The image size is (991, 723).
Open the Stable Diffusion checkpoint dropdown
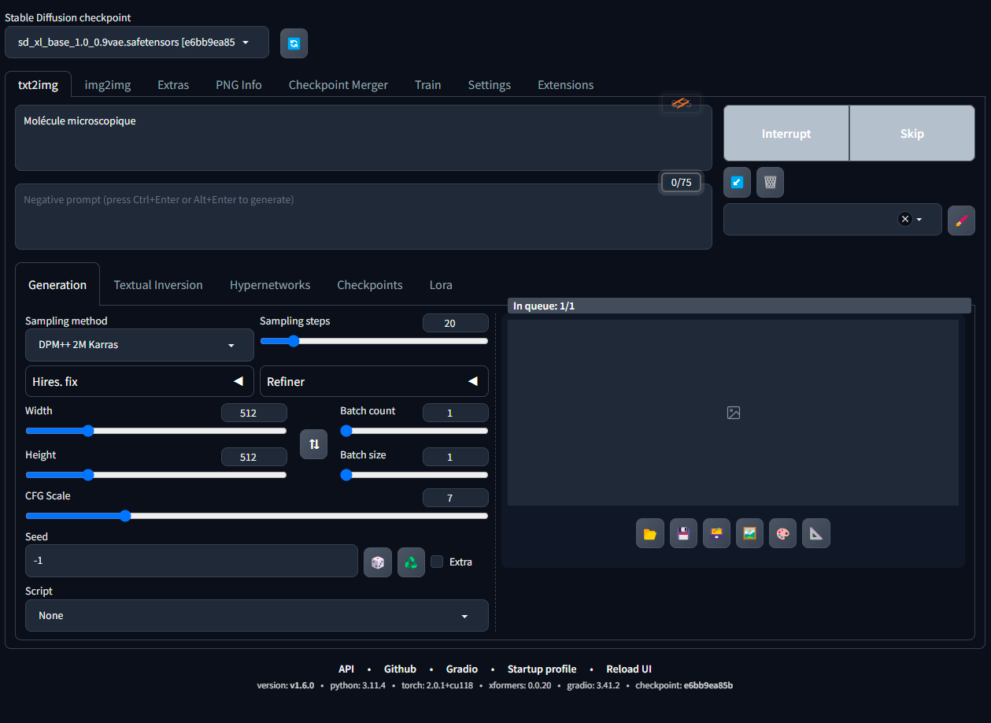(x=137, y=43)
